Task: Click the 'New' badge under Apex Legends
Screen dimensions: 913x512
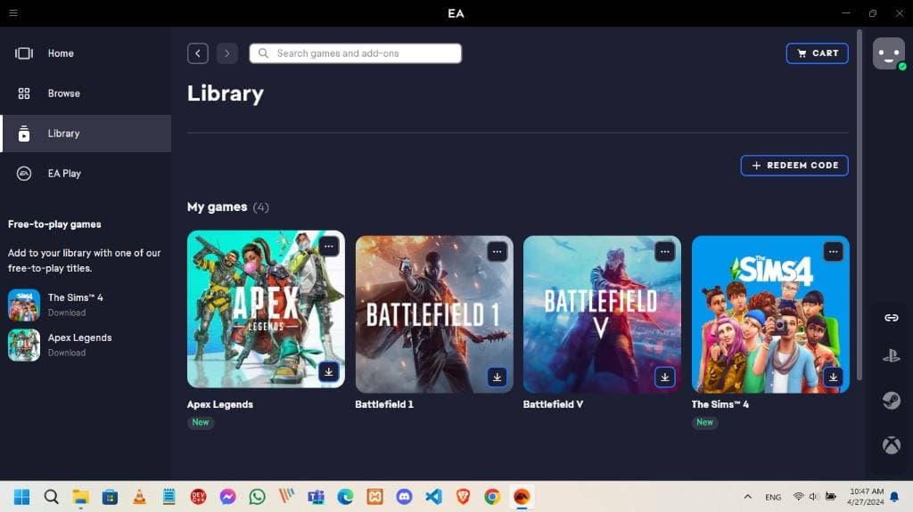Action: coord(201,422)
